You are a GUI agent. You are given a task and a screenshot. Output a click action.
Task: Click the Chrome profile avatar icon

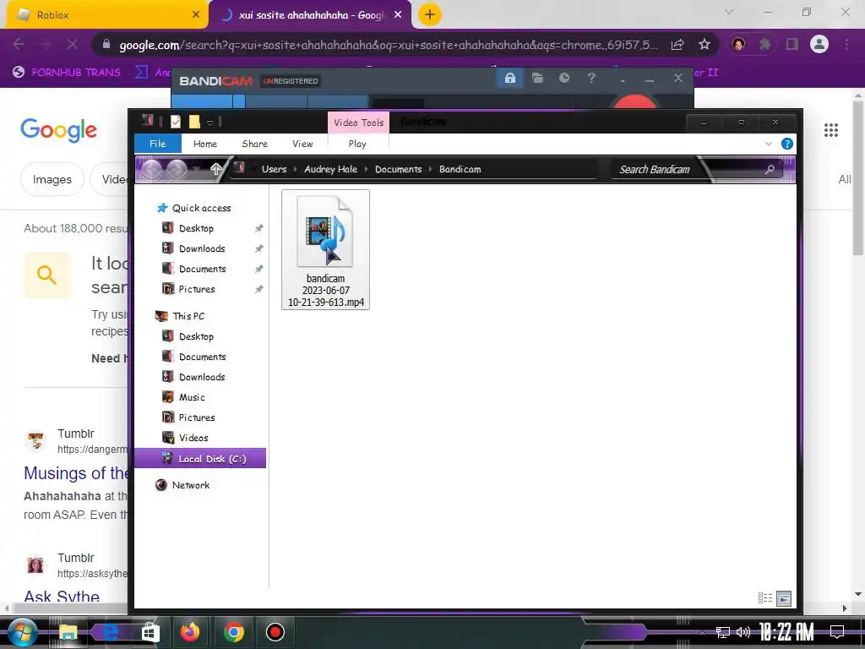(819, 44)
